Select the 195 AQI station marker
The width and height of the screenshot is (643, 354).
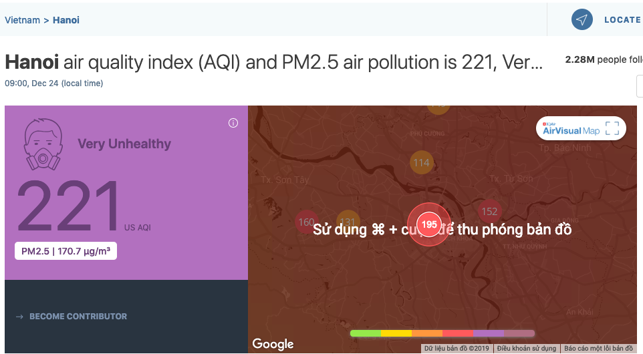pyautogui.click(x=429, y=224)
